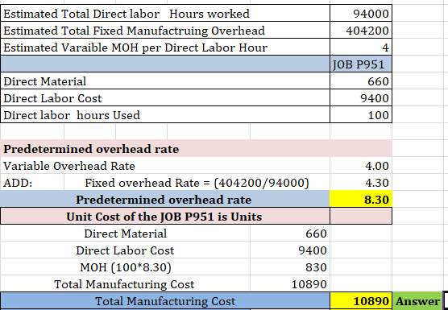Click the blue 'Total Manufacturing Cost' row label
The width and height of the screenshot is (448, 310).
(x=165, y=301)
